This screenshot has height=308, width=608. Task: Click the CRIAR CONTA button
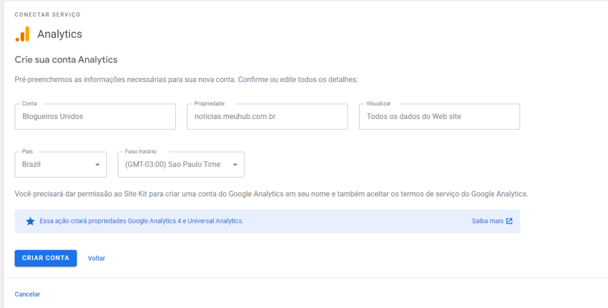(x=46, y=258)
